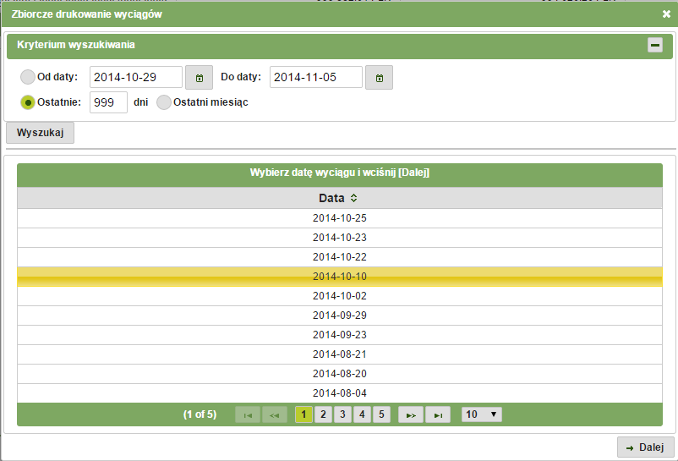Click the Wyszukaj search button
This screenshot has height=461, width=678.
[x=41, y=133]
